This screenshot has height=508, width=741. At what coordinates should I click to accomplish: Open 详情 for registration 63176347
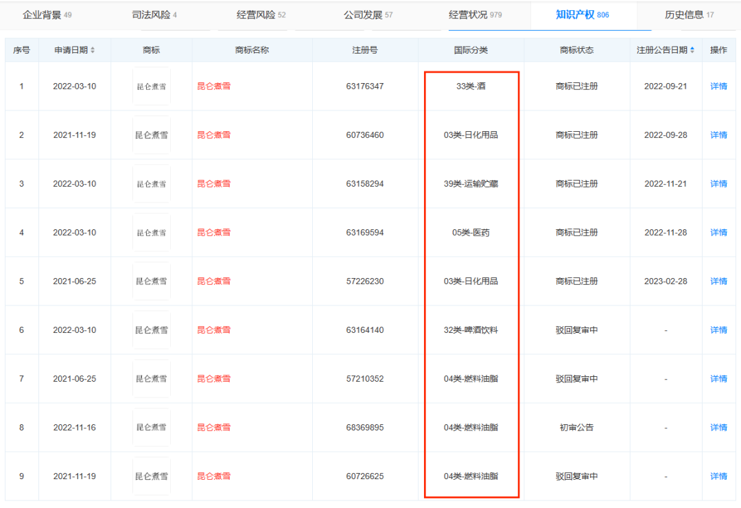718,86
